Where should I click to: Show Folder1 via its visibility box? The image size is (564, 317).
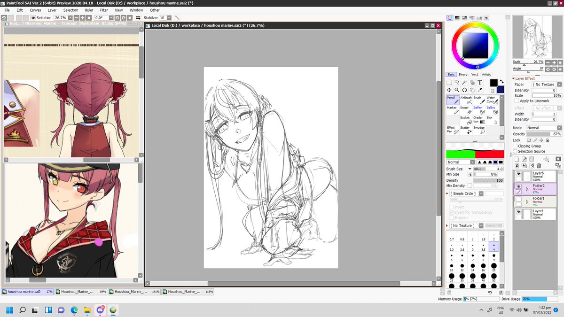[x=518, y=199]
